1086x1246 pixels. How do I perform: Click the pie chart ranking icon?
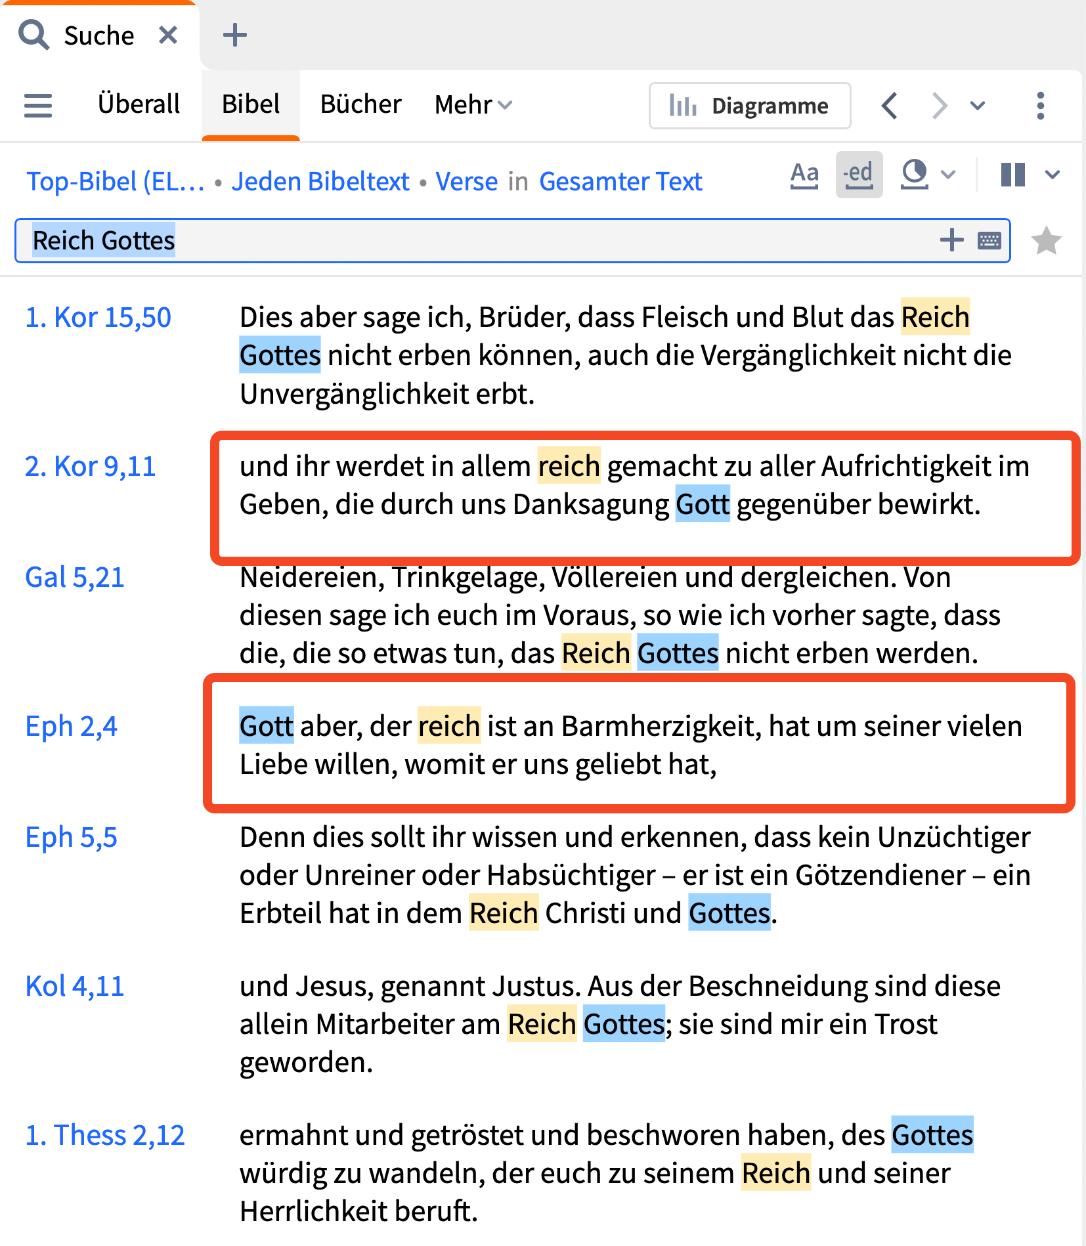click(x=915, y=175)
